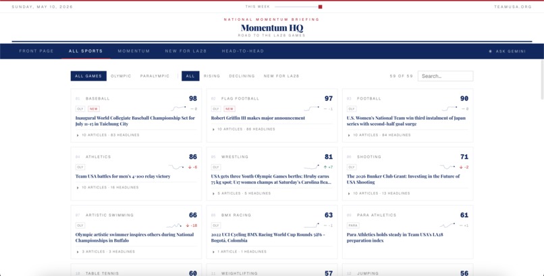Select the All trend filter
The height and width of the screenshot is (276, 544).
pos(190,76)
